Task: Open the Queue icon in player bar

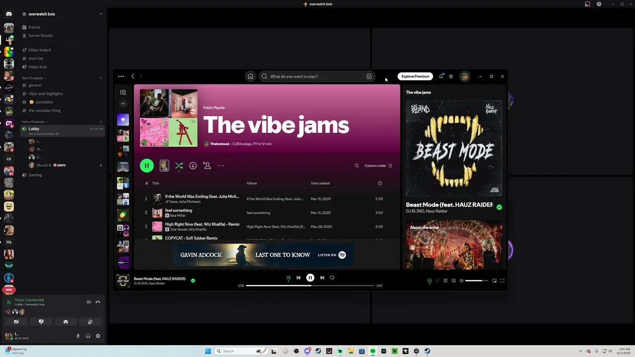Action: pyautogui.click(x=445, y=281)
